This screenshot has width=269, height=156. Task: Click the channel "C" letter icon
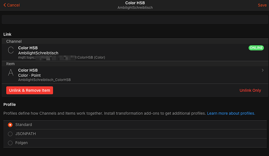(11, 50)
